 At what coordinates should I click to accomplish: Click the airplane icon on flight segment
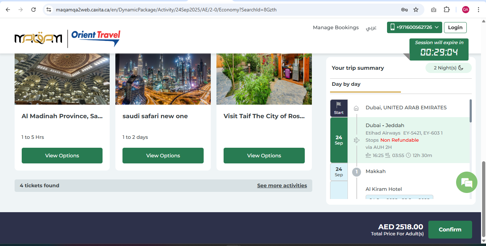pyautogui.click(x=356, y=140)
